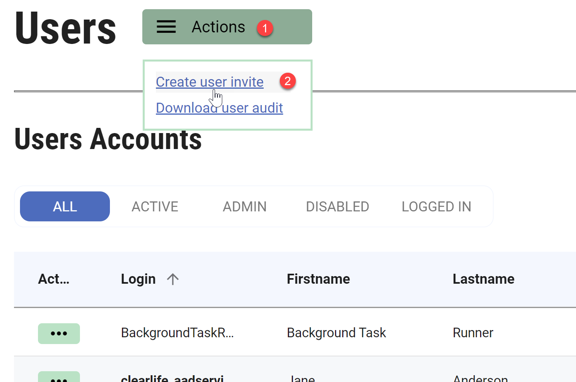Sort by the Login column header
The height and width of the screenshot is (382, 576).
click(x=138, y=279)
